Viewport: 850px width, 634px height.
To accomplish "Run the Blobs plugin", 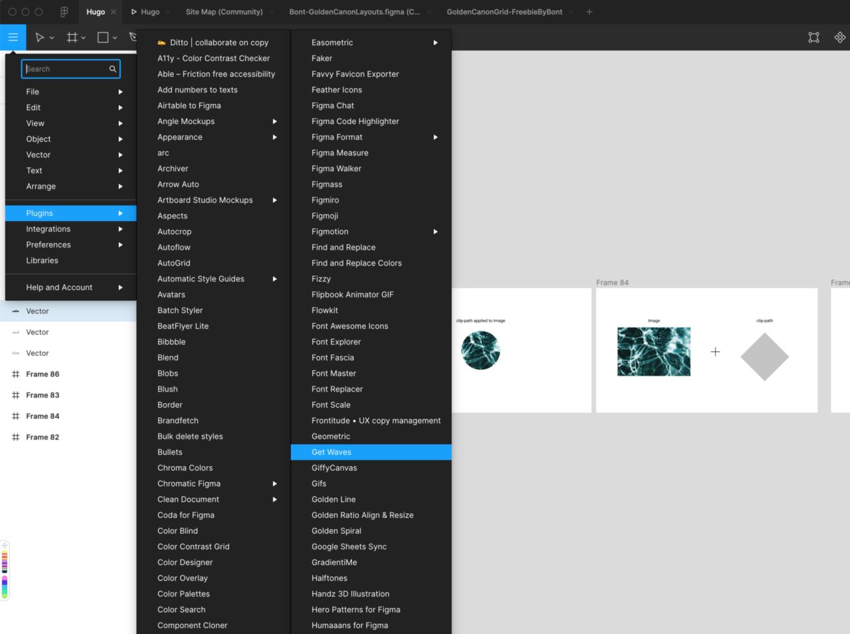I will (213, 374).
